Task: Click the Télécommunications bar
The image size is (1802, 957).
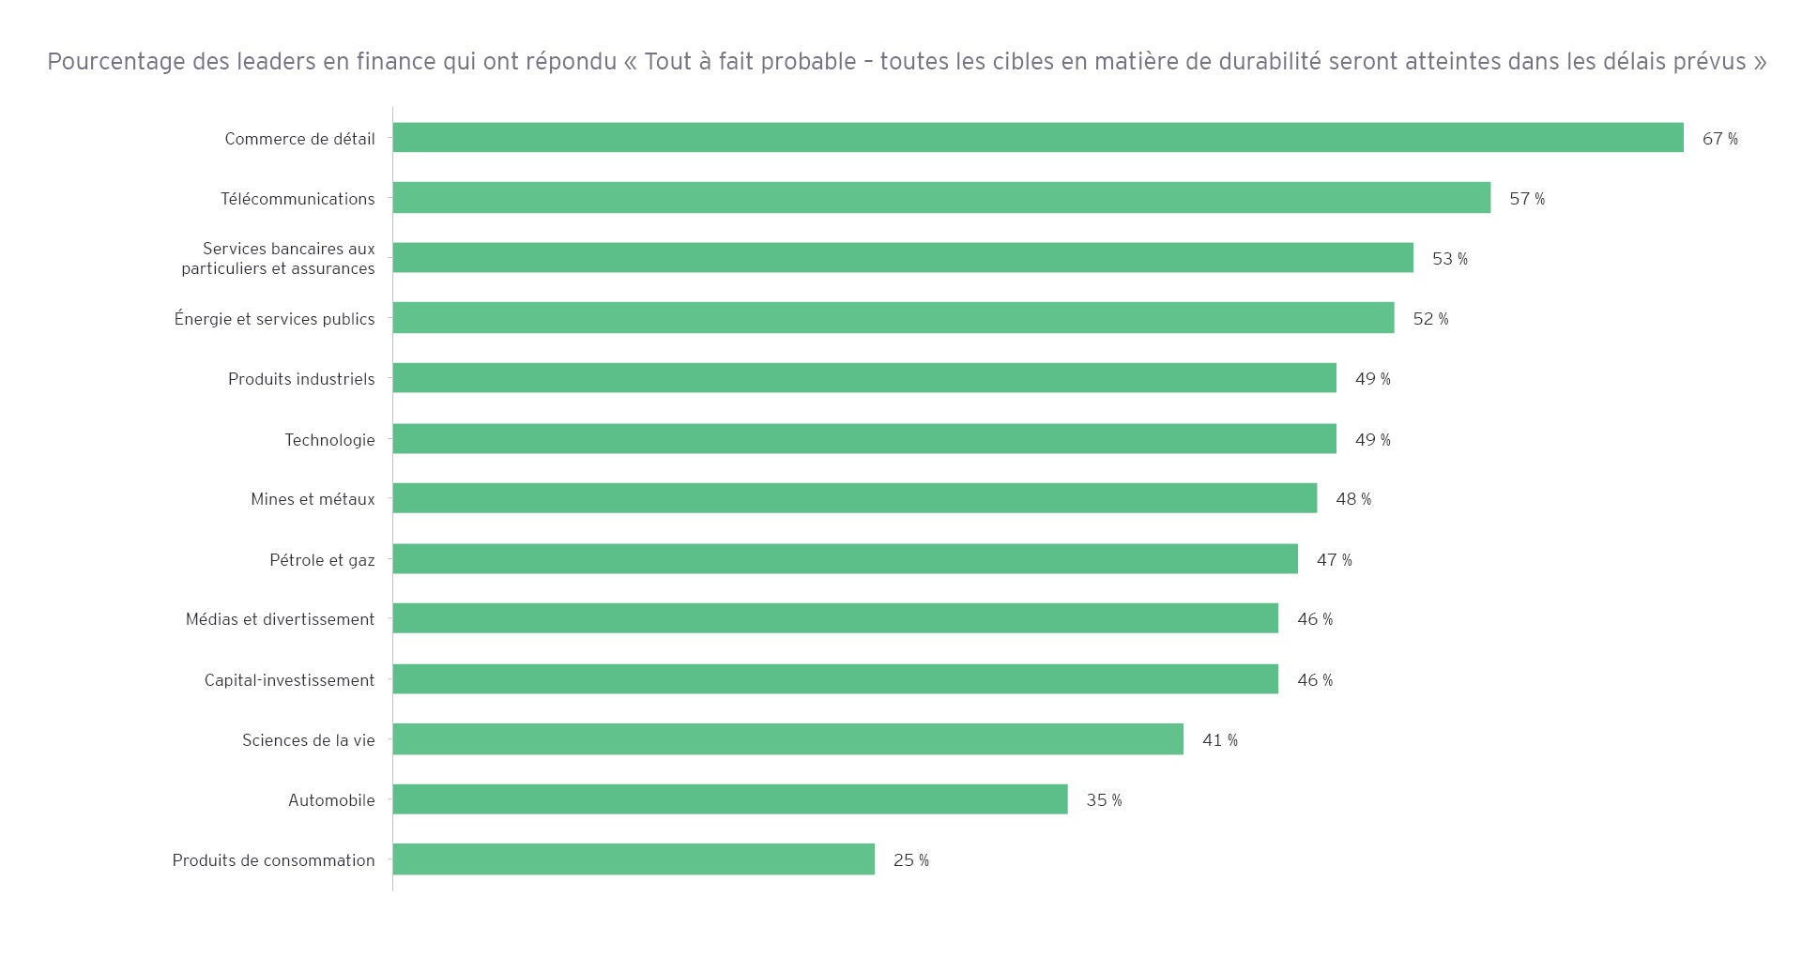Action: pyautogui.click(x=941, y=198)
